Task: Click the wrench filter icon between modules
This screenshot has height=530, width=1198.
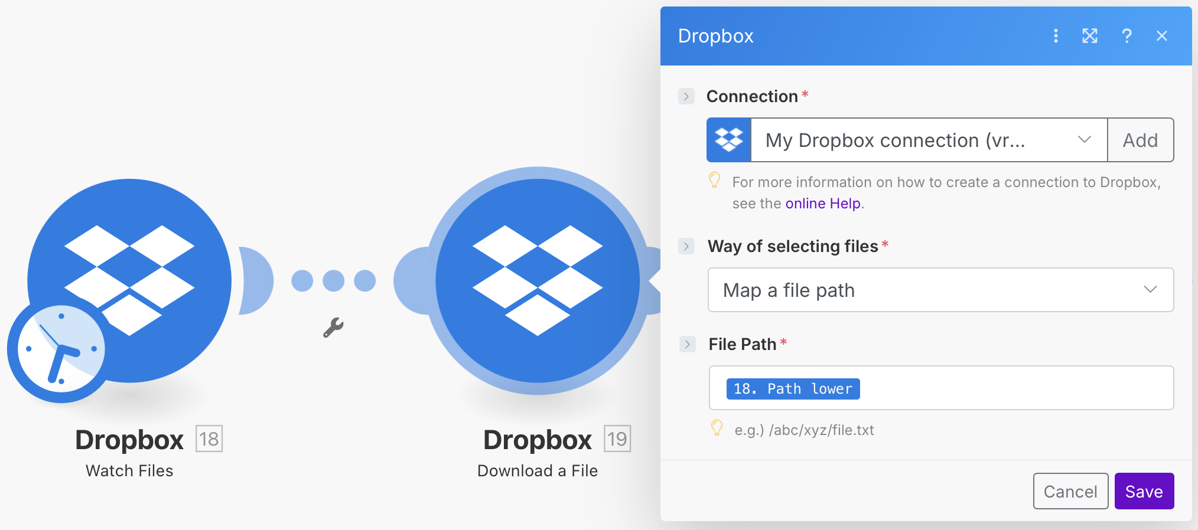Action: point(333,328)
